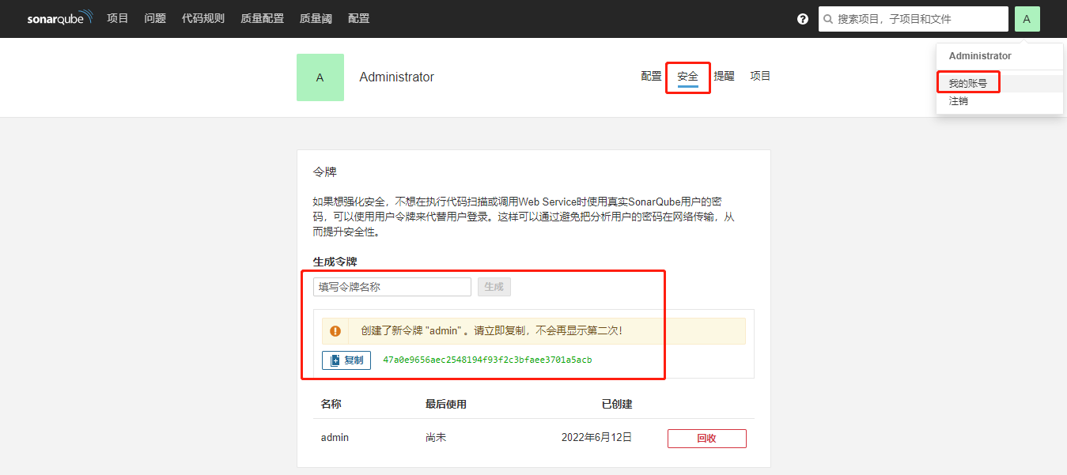Select 我的账号 in user dropdown
The width and height of the screenshot is (1067, 475).
coord(968,83)
